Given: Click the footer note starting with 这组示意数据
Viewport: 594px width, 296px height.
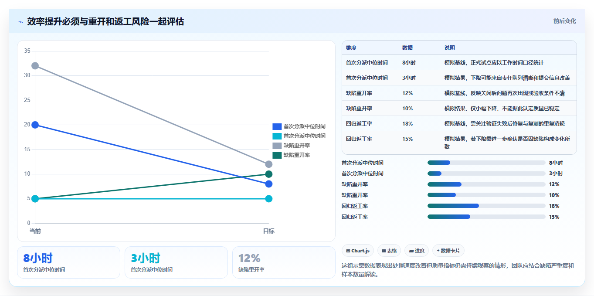Looking at the screenshot, I should (x=458, y=270).
